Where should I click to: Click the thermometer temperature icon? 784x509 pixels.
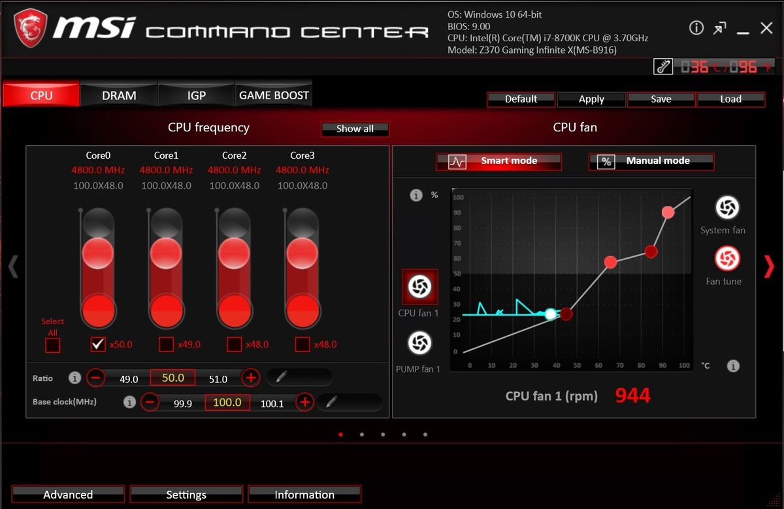662,67
